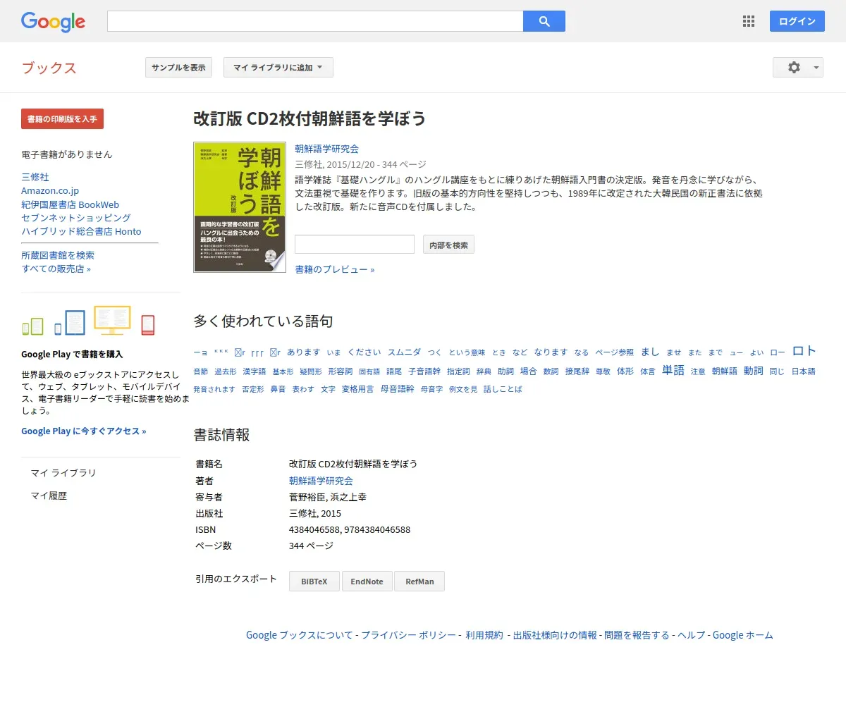Click 所蔵図書館を検索 link
The width and height of the screenshot is (846, 707).
[58, 255]
